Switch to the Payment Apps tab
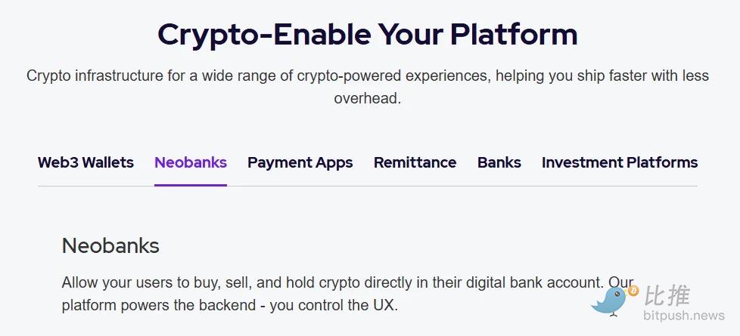This screenshot has height=336, width=740. 300,162
